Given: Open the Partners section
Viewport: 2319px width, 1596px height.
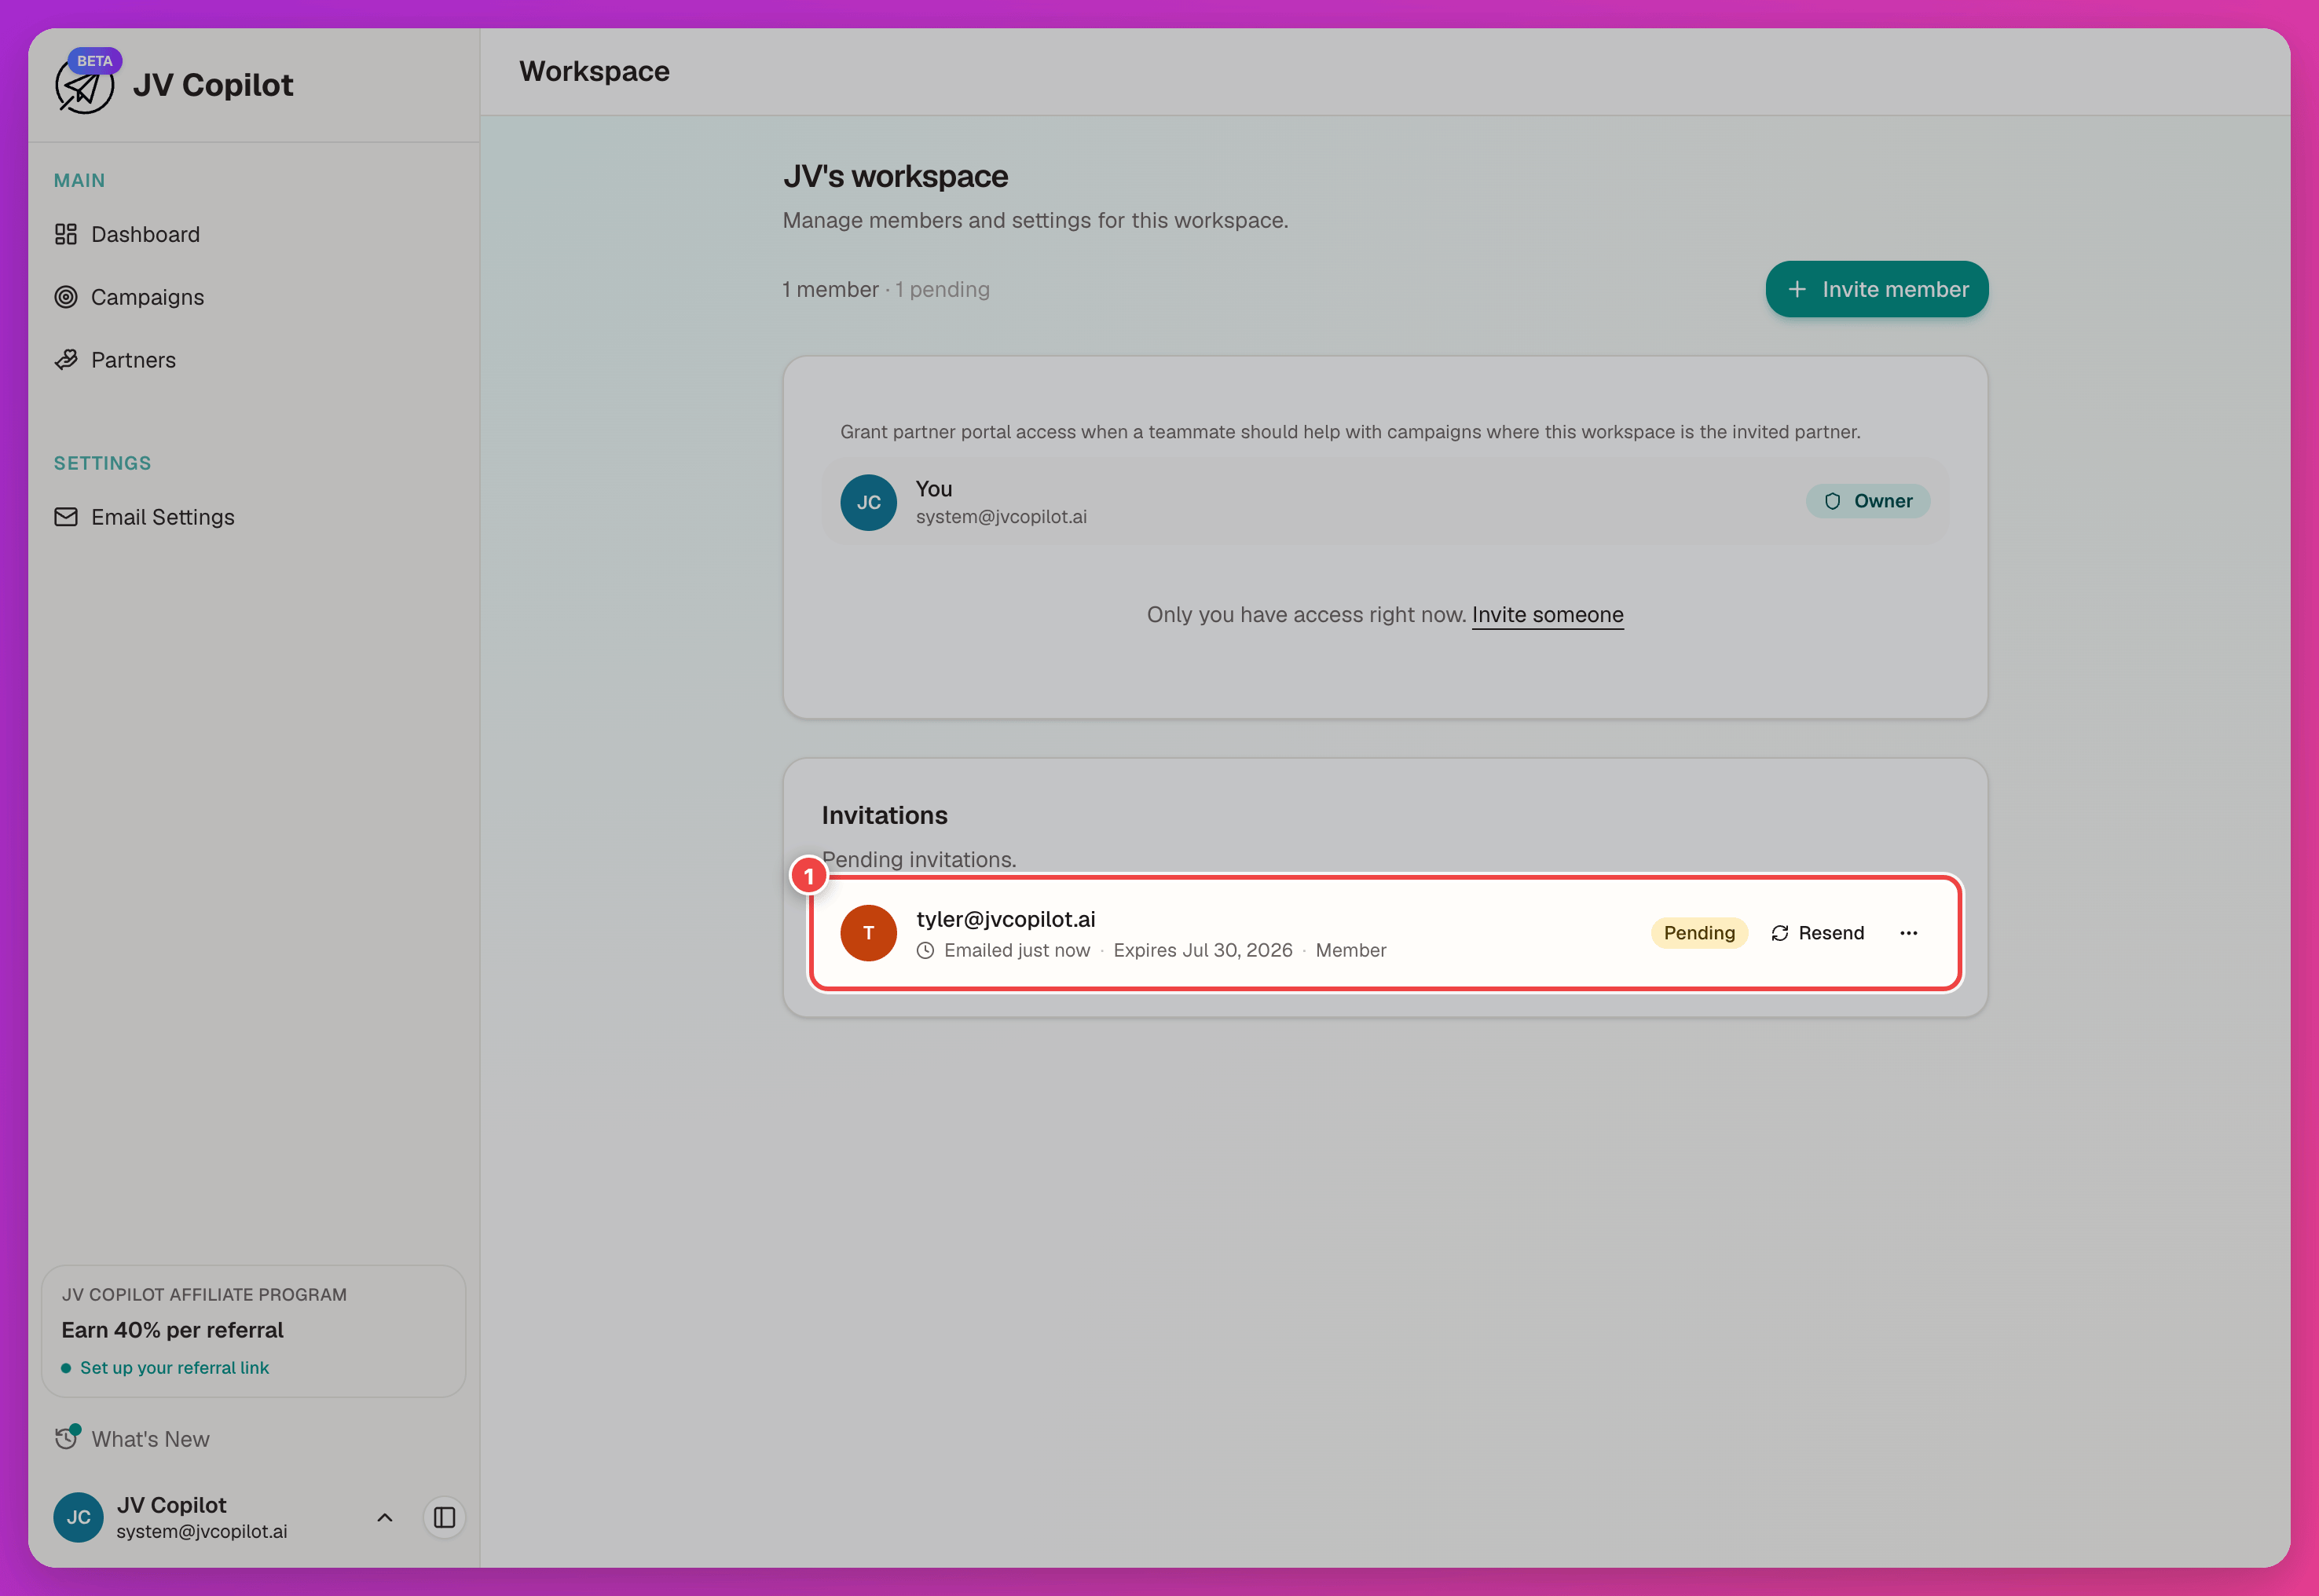Looking at the screenshot, I should pyautogui.click(x=133, y=360).
